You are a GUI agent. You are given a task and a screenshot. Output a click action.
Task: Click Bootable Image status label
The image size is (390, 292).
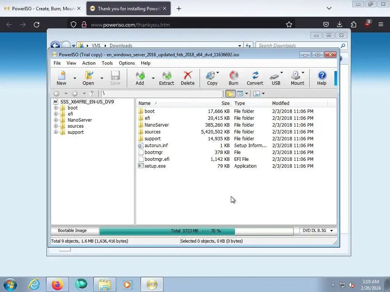click(x=72, y=231)
